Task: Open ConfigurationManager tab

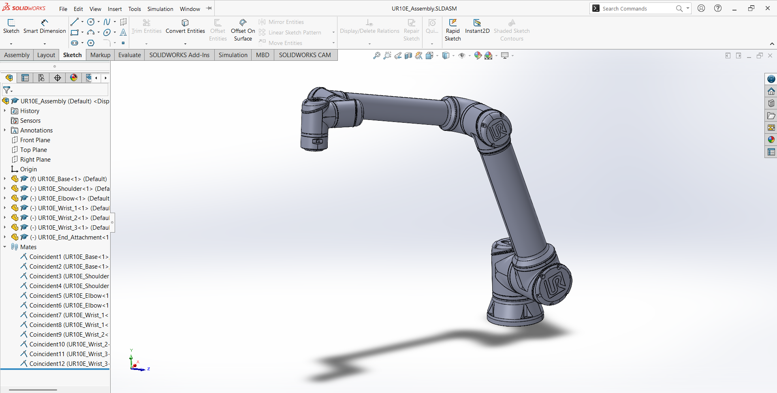Action: [41, 78]
